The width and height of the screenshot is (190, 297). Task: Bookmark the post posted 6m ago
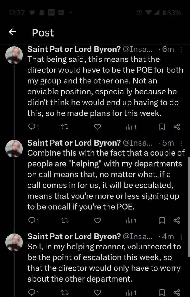click(x=162, y=127)
